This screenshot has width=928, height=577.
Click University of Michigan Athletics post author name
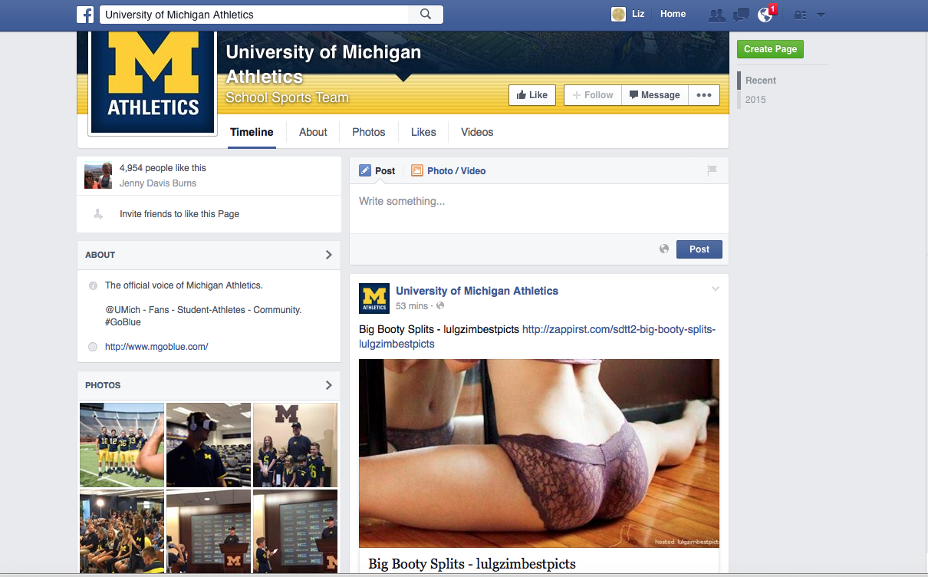point(477,291)
